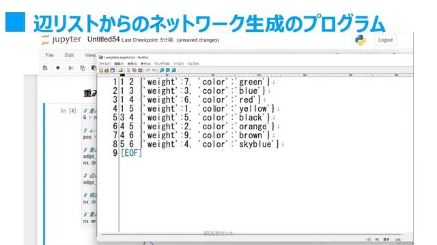Open TeraPad ヘルプ menu

click(193, 63)
